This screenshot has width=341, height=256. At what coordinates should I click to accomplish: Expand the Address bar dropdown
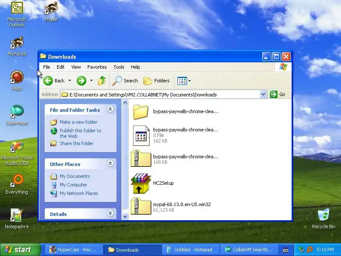(x=263, y=94)
